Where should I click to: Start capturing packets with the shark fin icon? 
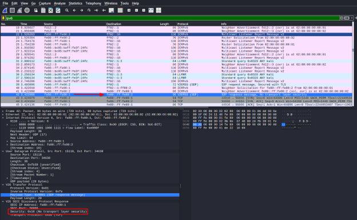click(5, 10)
